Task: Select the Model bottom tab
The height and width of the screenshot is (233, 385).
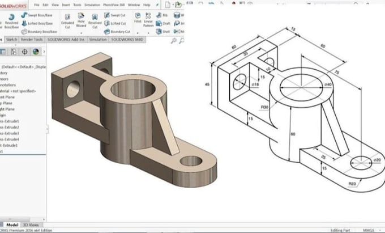Action: [12, 224]
